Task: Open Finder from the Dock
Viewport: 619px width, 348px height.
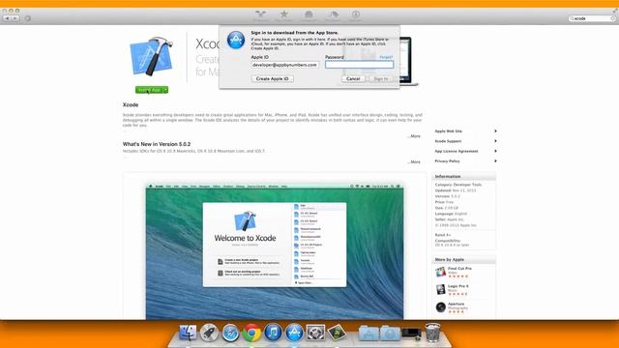Action: click(x=188, y=333)
